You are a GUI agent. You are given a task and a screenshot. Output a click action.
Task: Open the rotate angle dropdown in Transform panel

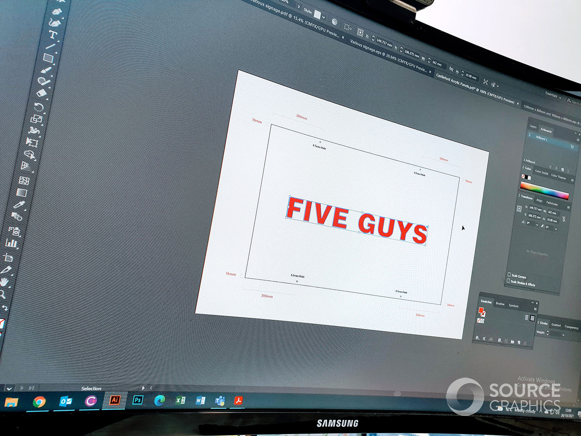tap(537, 225)
